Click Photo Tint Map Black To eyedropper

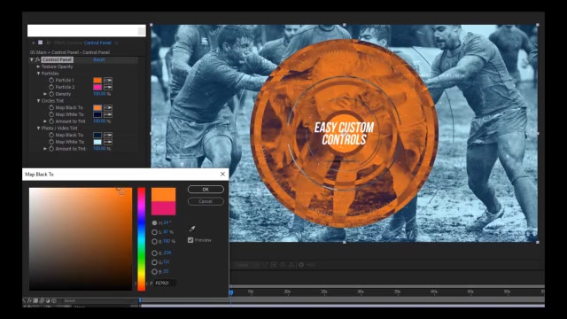coord(108,136)
